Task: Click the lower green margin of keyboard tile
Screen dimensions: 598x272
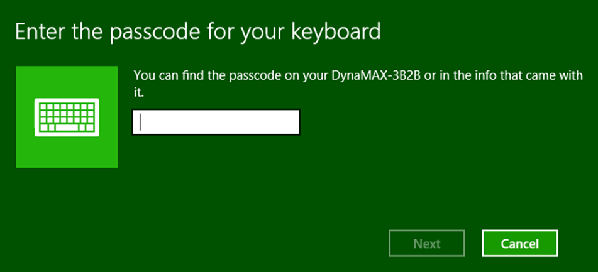Action: (67, 153)
